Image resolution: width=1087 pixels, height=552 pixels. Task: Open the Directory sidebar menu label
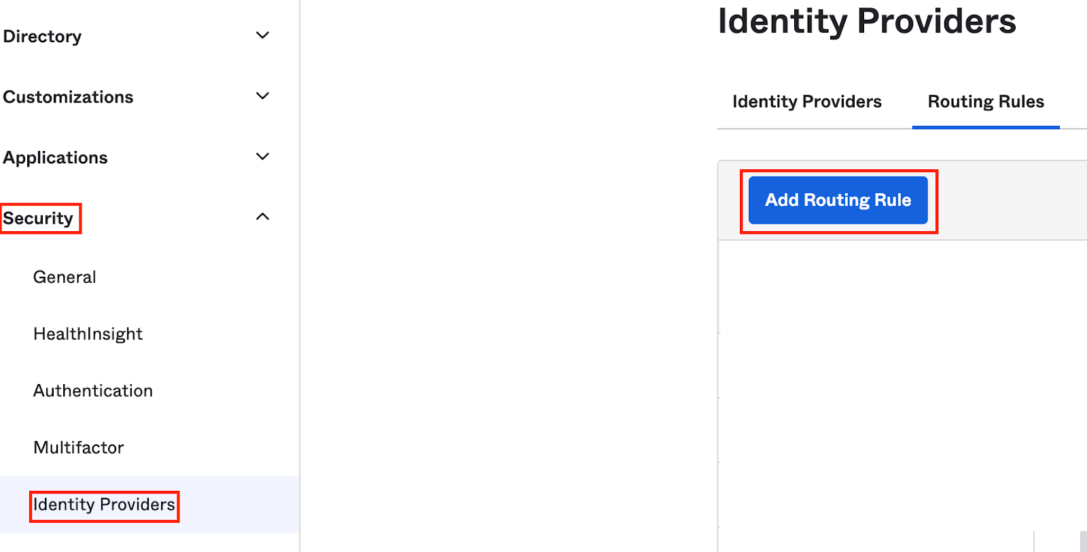(42, 36)
